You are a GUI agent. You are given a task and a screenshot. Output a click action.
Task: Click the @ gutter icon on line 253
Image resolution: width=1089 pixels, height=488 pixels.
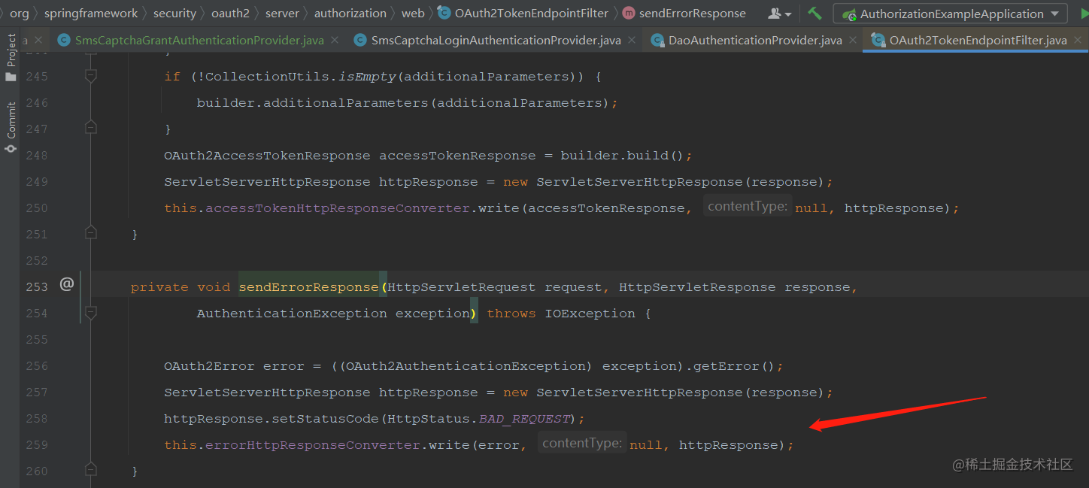click(67, 284)
